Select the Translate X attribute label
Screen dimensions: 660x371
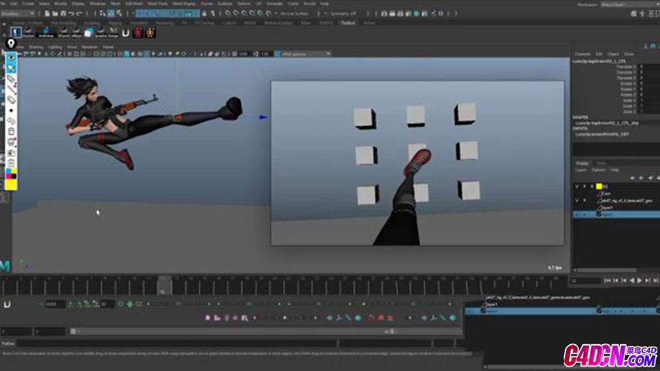click(x=626, y=66)
